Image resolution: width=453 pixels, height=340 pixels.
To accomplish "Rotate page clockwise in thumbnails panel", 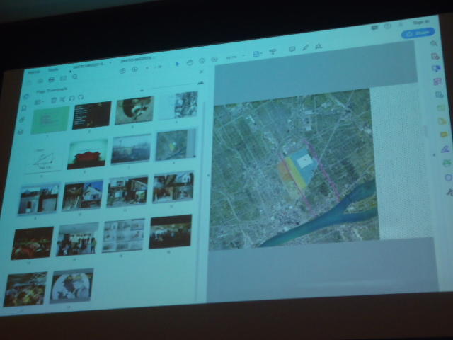I will click(81, 97).
